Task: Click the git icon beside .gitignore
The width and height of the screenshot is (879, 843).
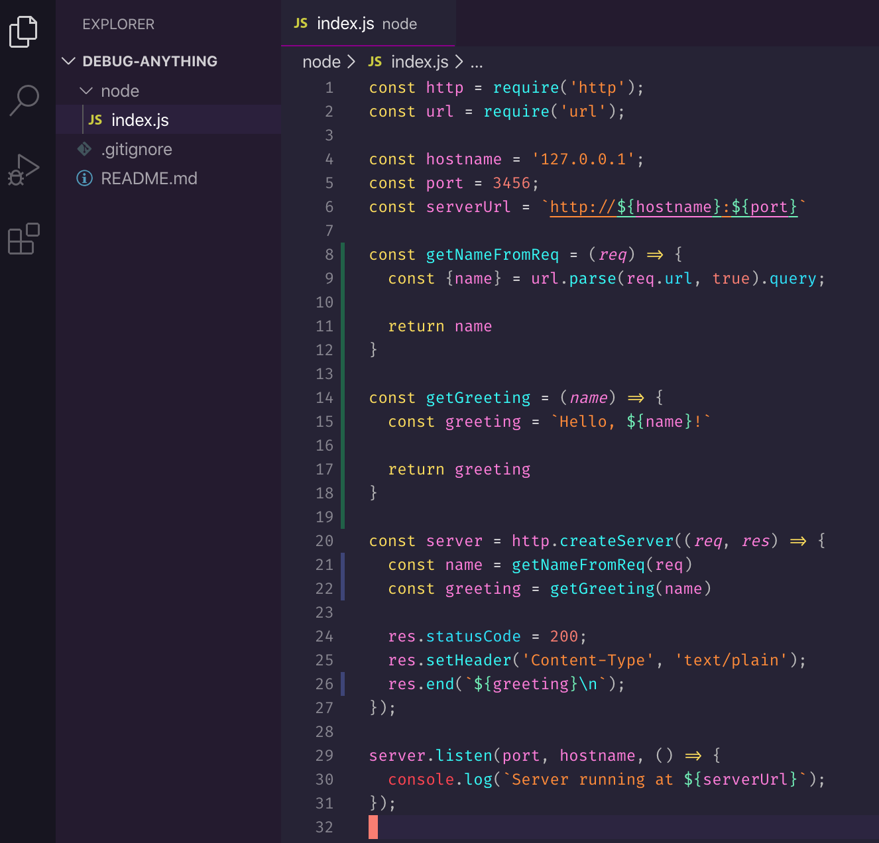Action: (x=85, y=149)
